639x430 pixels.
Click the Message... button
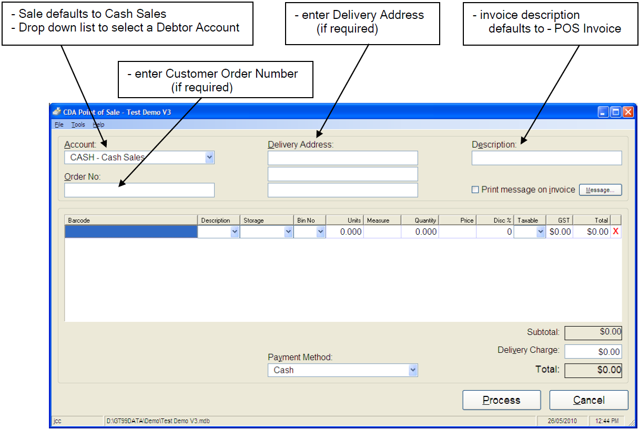pyautogui.click(x=600, y=190)
